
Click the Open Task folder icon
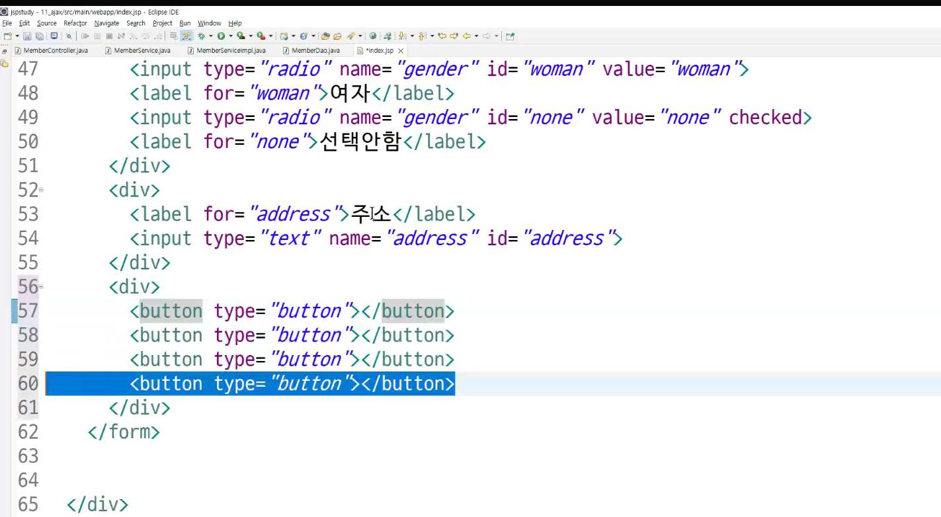pyautogui.click(x=337, y=36)
